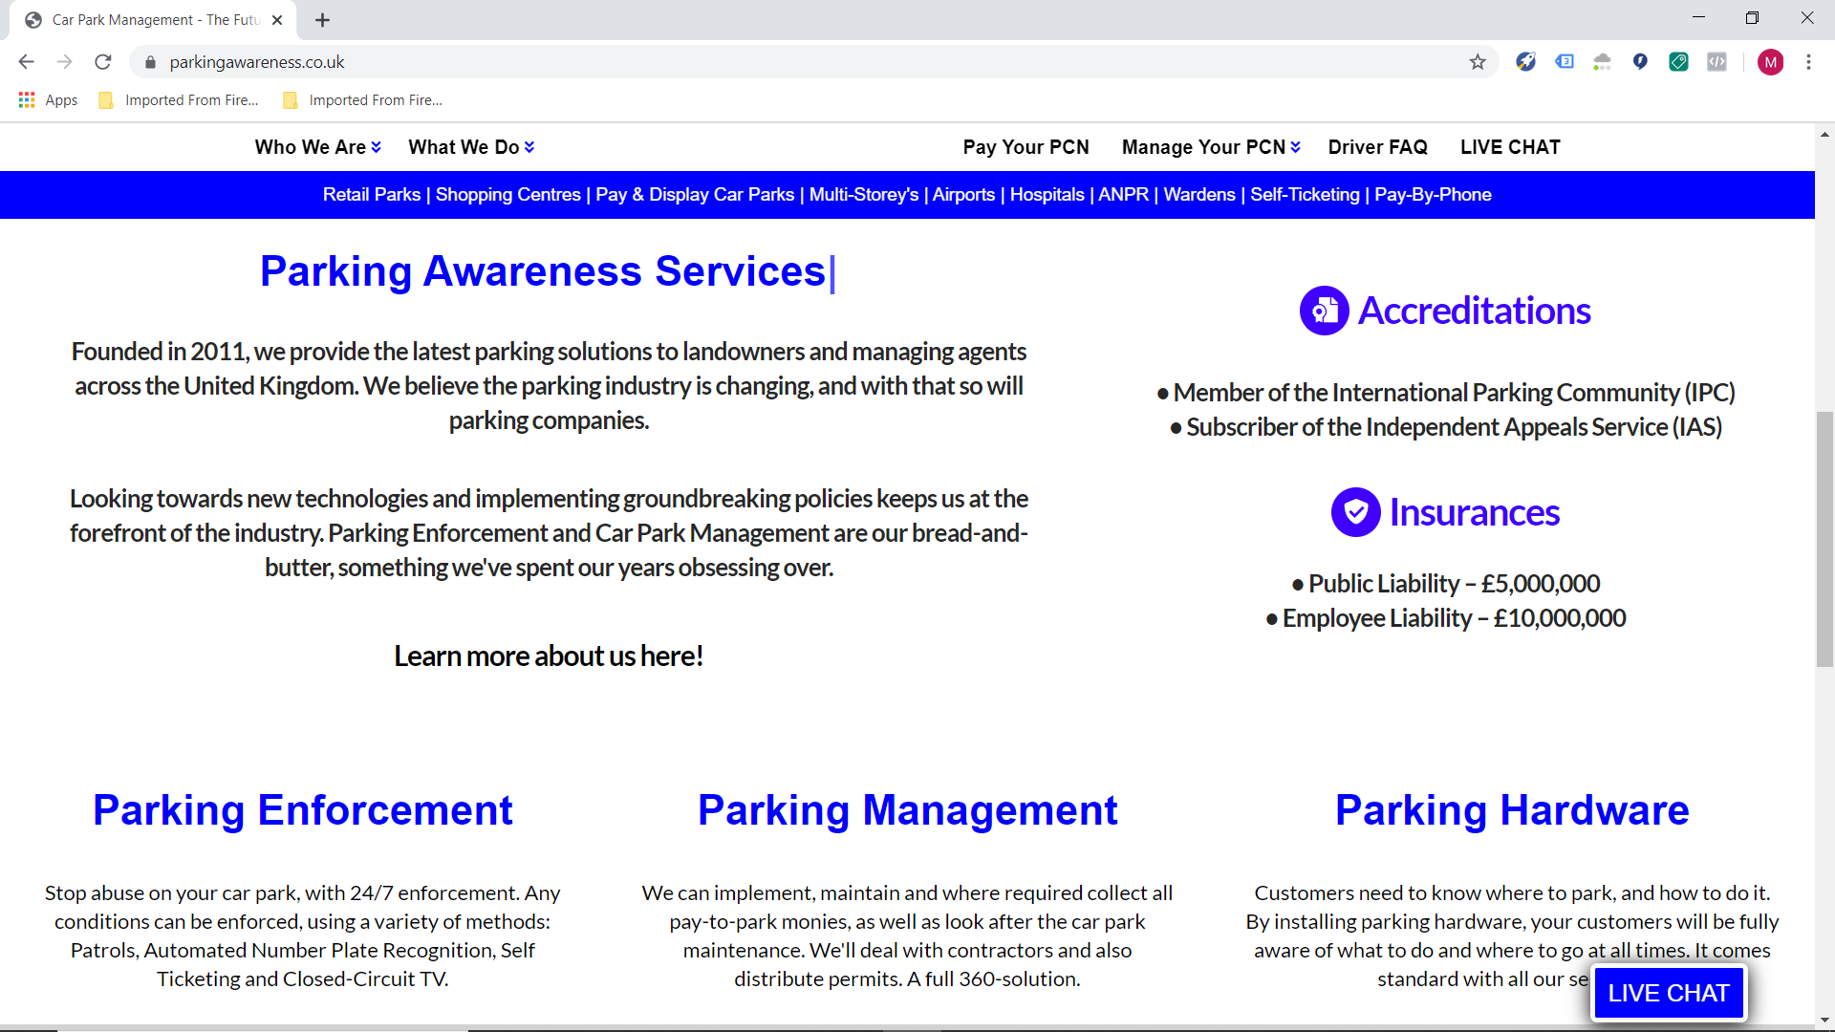Click the green extension icon
Viewport: 1835px width, 1032px height.
point(1678,62)
